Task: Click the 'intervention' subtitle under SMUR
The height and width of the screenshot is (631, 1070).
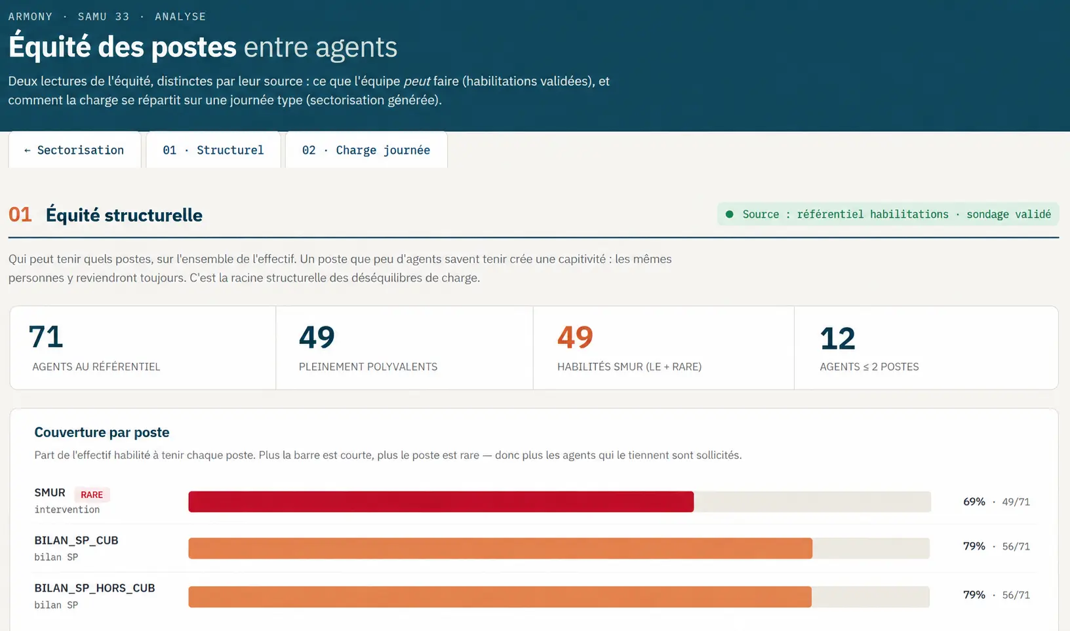Action: coord(67,510)
